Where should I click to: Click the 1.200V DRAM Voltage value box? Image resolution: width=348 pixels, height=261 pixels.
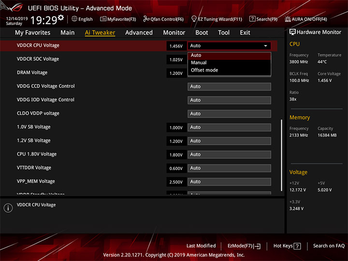(176, 73)
